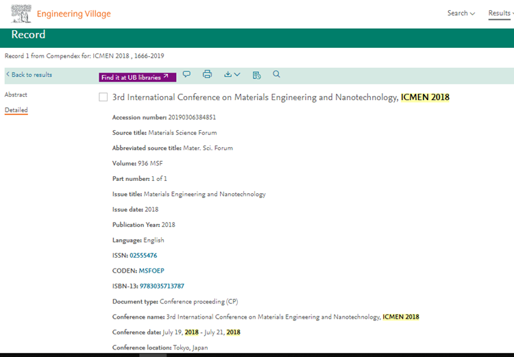
Task: Click the save-to-folder record icon
Action: 257,75
